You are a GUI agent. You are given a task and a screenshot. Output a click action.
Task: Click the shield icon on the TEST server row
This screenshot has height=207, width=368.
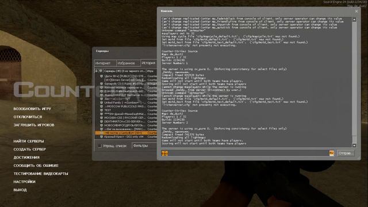tap(101, 110)
